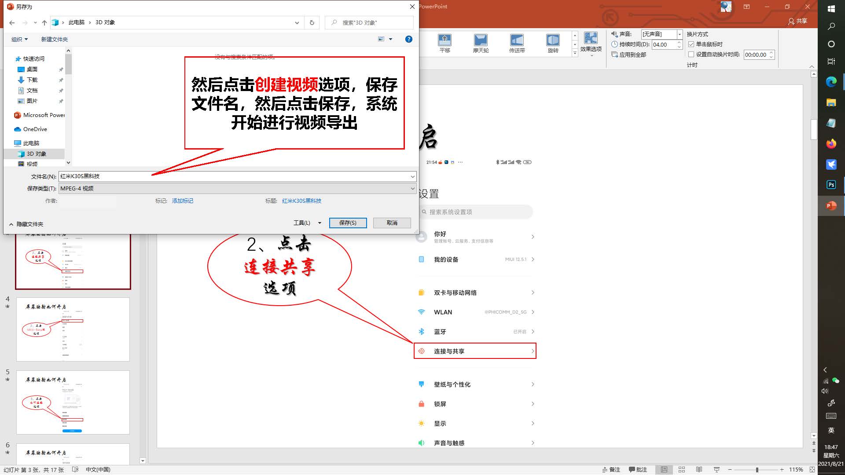Toggle 单击鼠标时 advance checkbox

click(691, 44)
